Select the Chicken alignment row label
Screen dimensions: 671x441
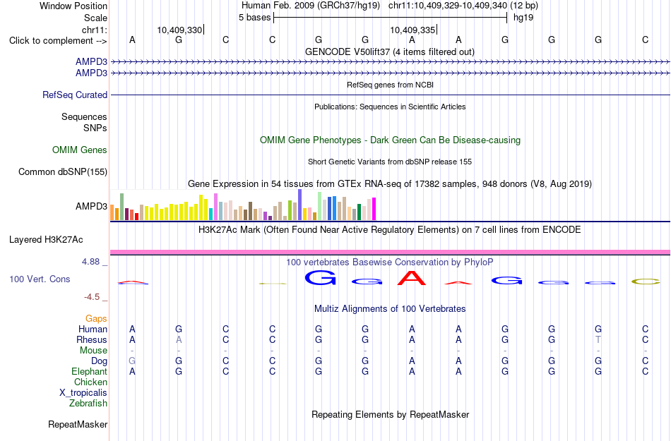click(90, 382)
